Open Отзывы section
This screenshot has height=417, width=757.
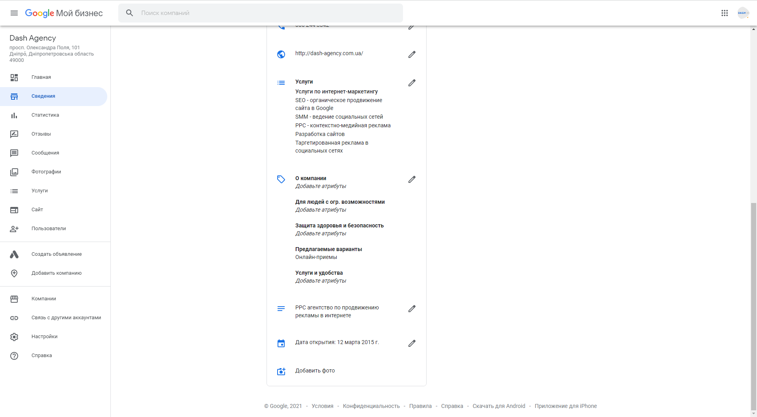[x=54, y=134]
